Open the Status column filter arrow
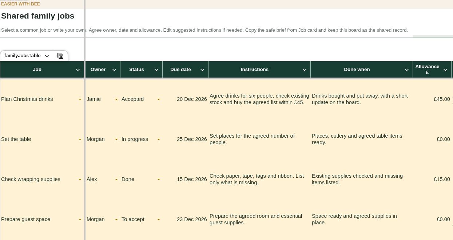The width and height of the screenshot is (453, 240). tap(156, 70)
